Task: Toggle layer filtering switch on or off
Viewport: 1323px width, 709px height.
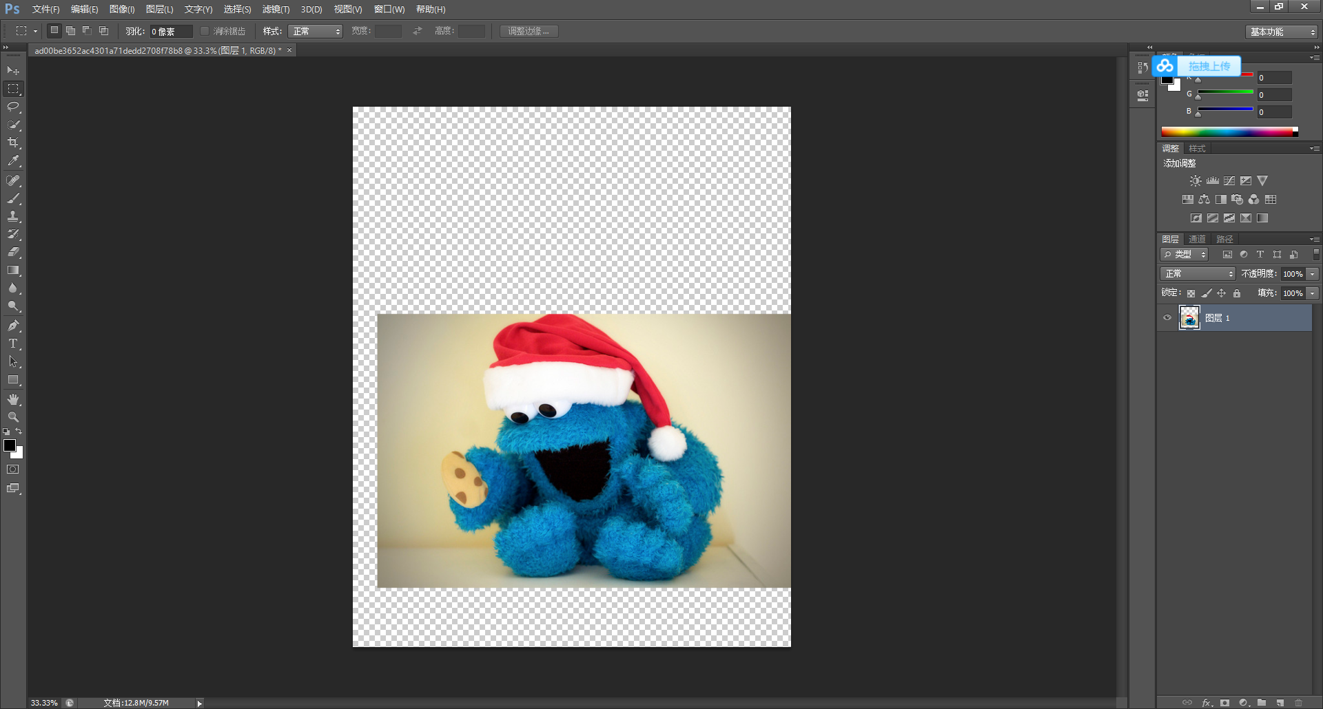Action: (1316, 255)
